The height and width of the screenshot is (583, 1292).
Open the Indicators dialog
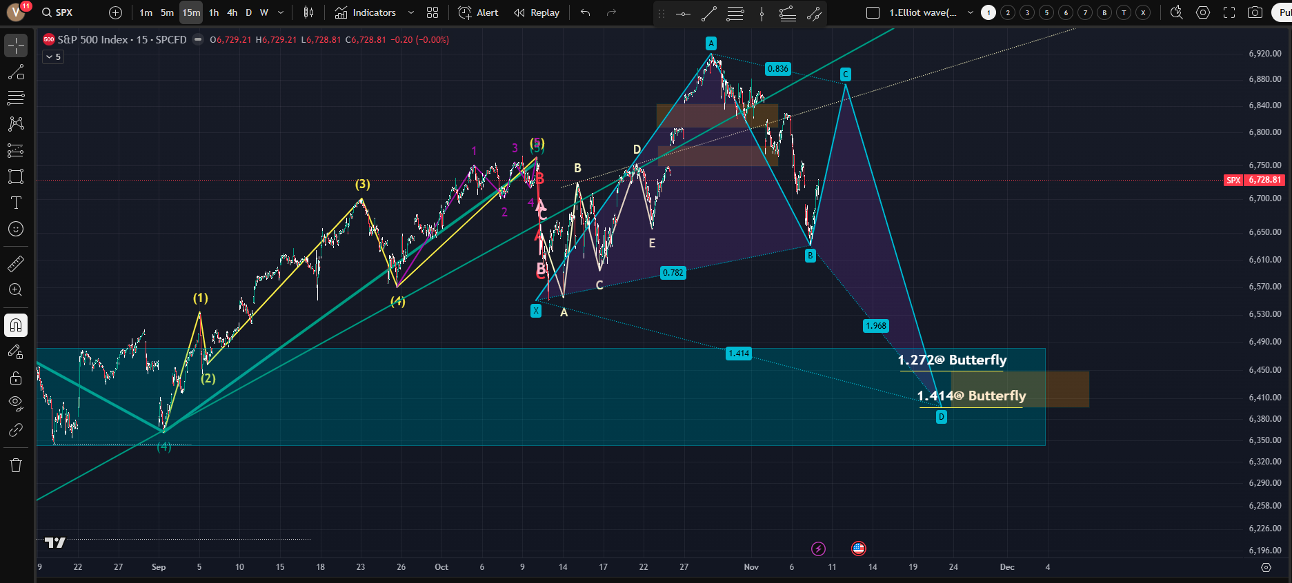366,12
